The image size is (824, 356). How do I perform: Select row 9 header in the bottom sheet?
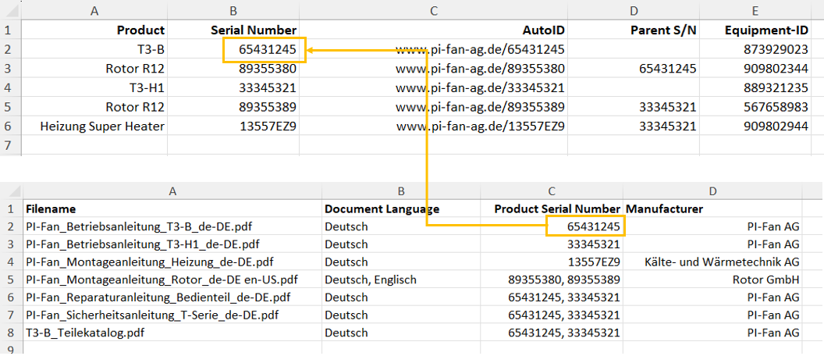(10, 349)
